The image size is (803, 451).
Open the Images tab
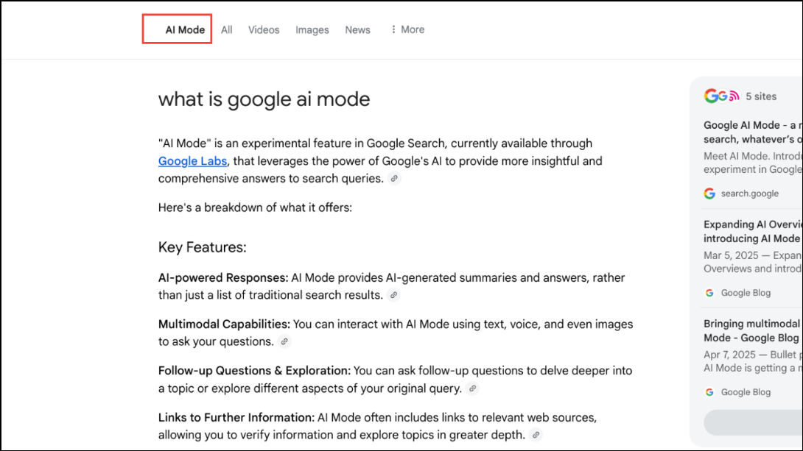[312, 29]
